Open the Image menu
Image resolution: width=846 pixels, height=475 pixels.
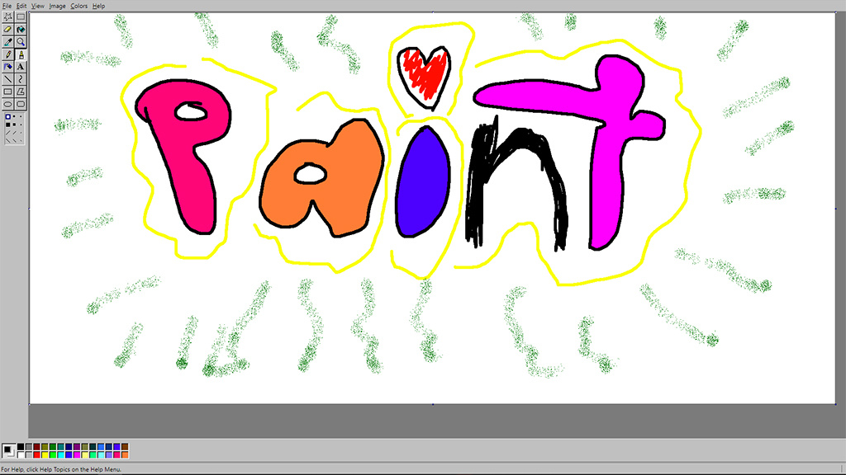(x=56, y=5)
